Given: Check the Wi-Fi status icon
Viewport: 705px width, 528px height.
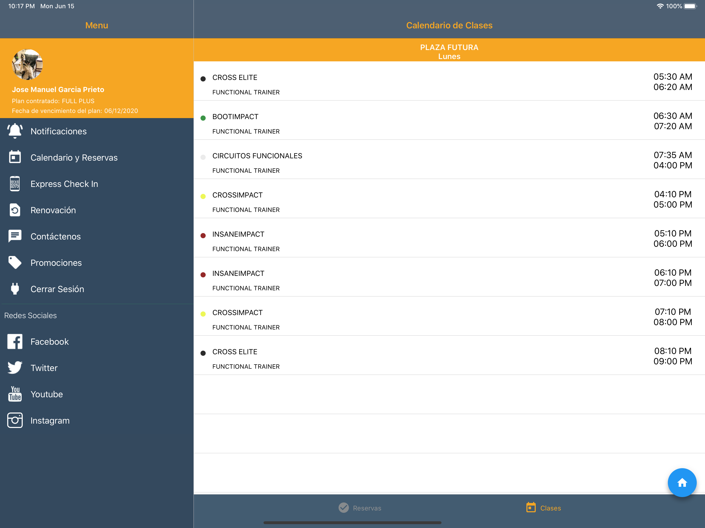Looking at the screenshot, I should tap(660, 6).
